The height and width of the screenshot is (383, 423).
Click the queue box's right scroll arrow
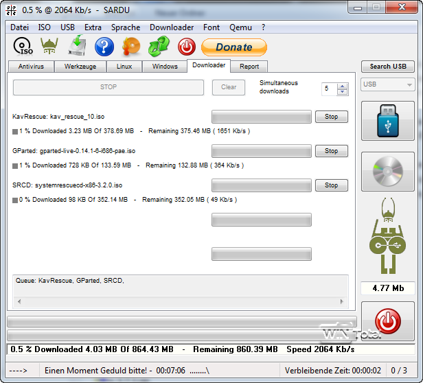click(x=342, y=301)
